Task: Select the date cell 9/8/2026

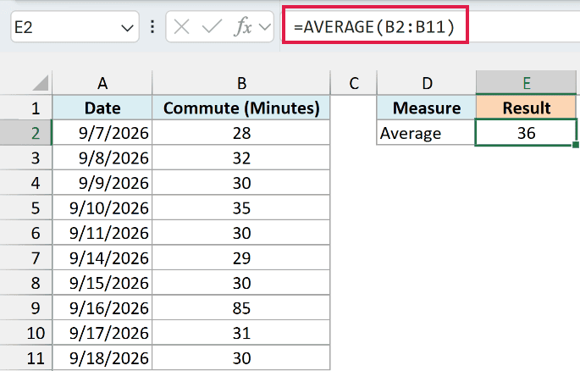Action: [102, 158]
